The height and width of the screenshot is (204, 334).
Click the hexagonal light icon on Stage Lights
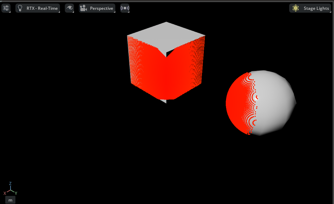296,8
